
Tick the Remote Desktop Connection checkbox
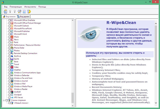coord(10,53)
